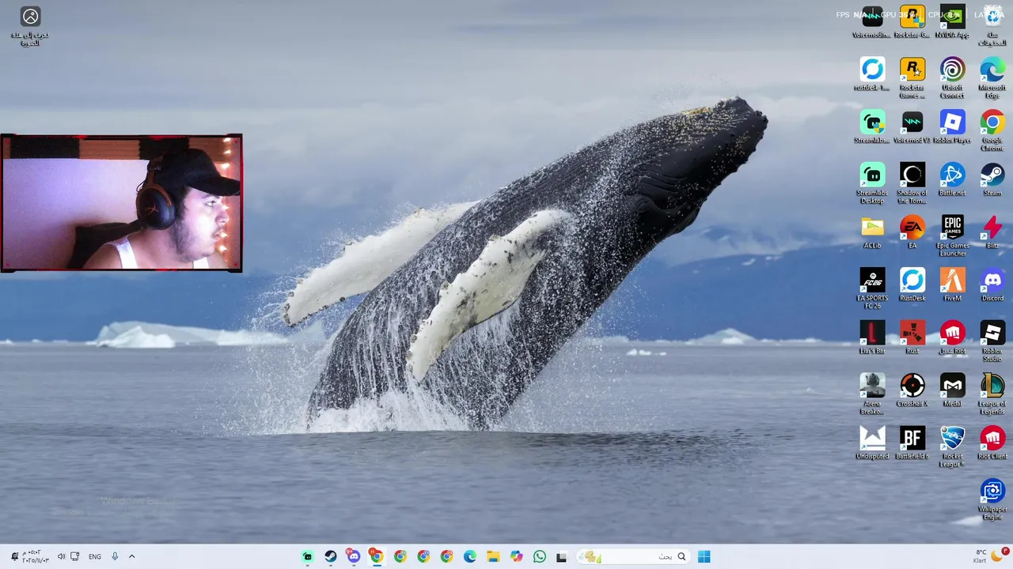
Task: Open the network tray icon
Action: 75,556
